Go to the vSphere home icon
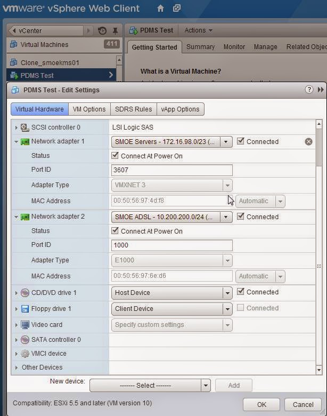 coord(161,9)
